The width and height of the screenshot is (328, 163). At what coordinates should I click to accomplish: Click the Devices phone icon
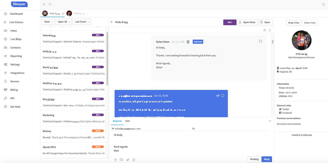tap(5, 81)
